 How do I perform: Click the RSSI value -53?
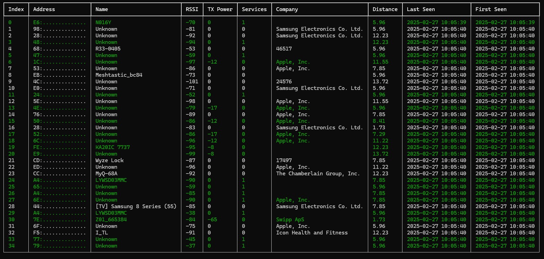(190, 49)
